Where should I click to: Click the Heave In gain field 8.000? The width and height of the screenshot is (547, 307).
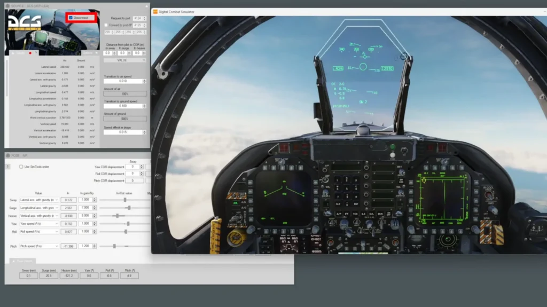[x=87, y=216]
